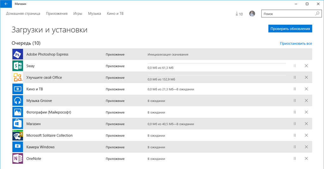The image size is (324, 169).
Task: Pause the Улучшите свой Office download
Action: click(295, 77)
